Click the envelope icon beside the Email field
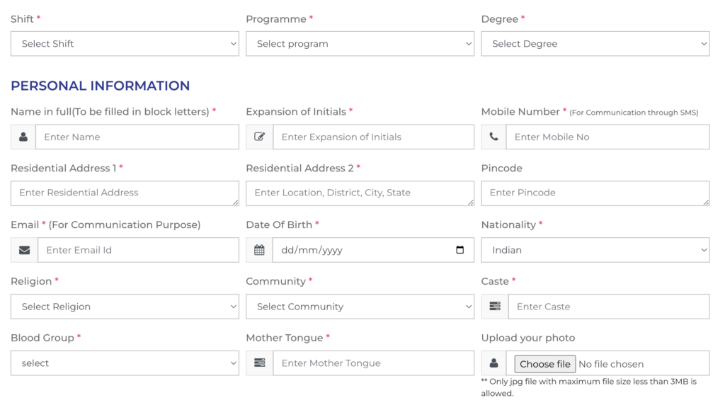This screenshot has width=725, height=410. pos(23,250)
